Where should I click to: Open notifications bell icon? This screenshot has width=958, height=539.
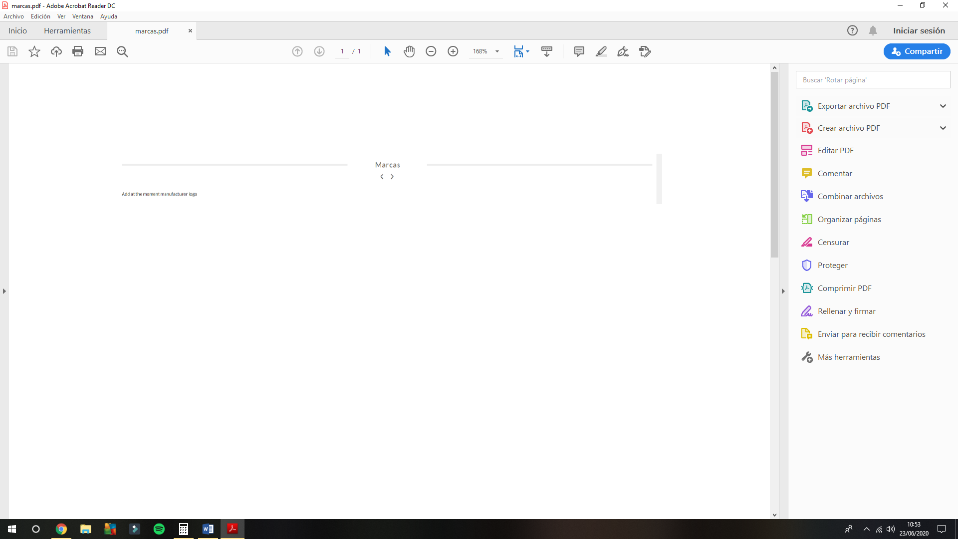(x=873, y=30)
